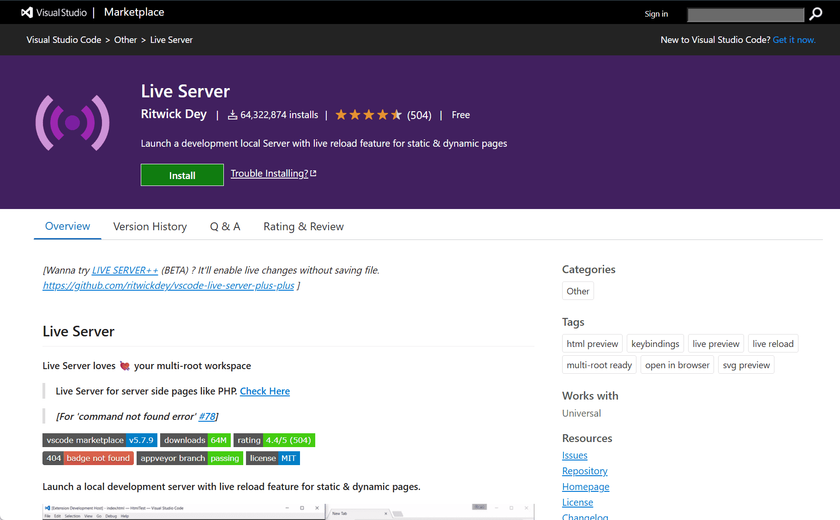Open the Repository resource link
840x520 pixels.
pos(584,471)
